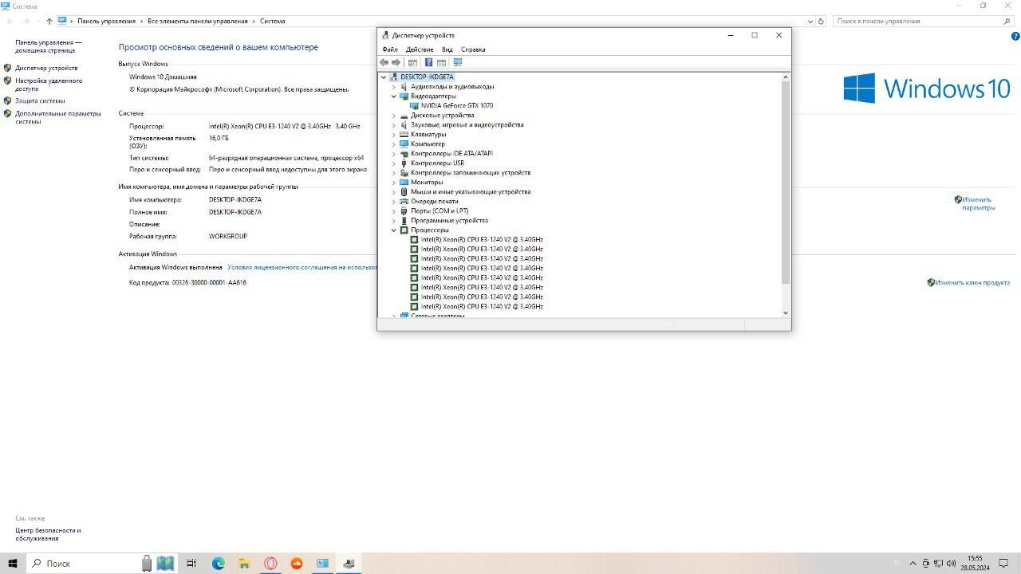Select the Аудиовходы и аудиовыходы speaker icon
Viewport: 1021px width, 574px height.
tap(404, 86)
